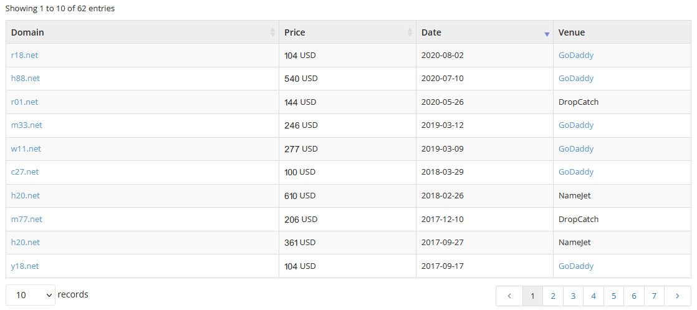Sort table by Price column arrows
The width and height of the screenshot is (697, 310).
410,32
